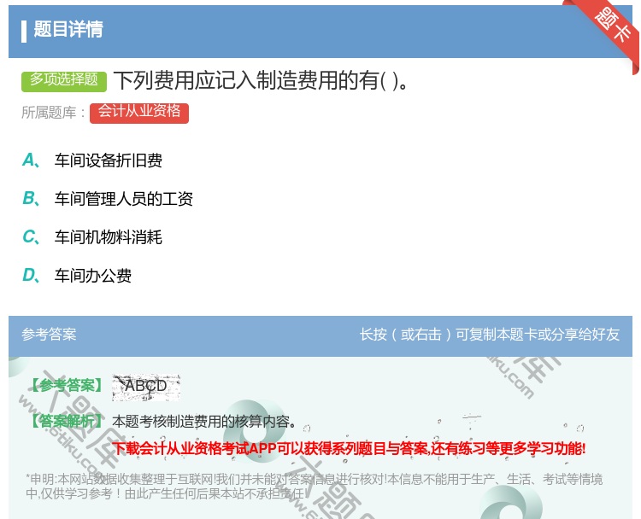Image resolution: width=641 pixels, height=519 pixels.
Task: Click the 长按（或右击）可复制本题卡 hint
Action: (x=490, y=335)
